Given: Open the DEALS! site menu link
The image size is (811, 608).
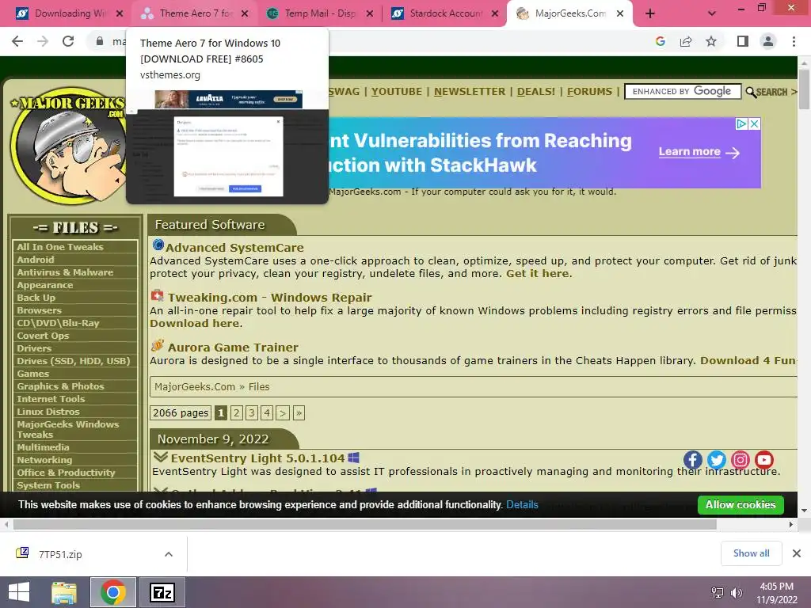Looking at the screenshot, I should click(x=536, y=92).
